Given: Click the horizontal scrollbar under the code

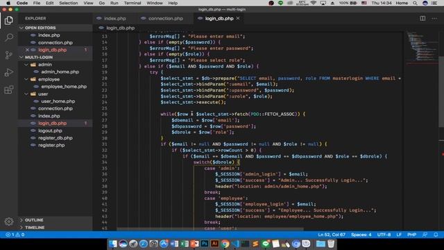Looking at the screenshot, I should pos(210,228).
